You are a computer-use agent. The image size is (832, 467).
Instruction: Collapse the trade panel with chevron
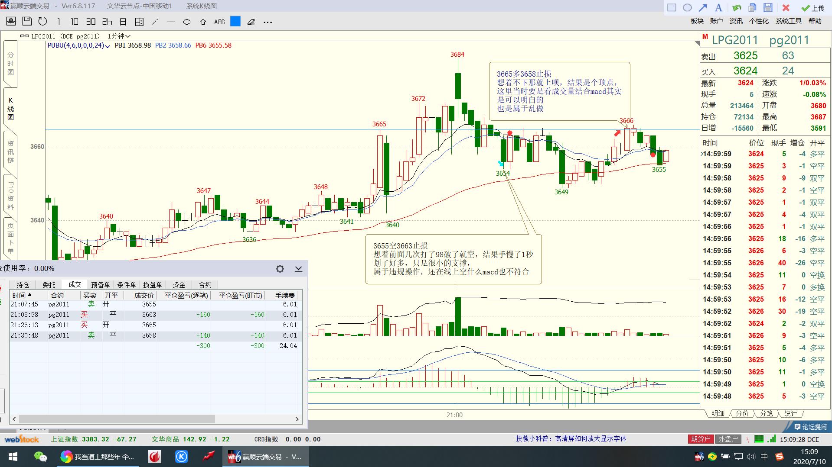click(298, 269)
